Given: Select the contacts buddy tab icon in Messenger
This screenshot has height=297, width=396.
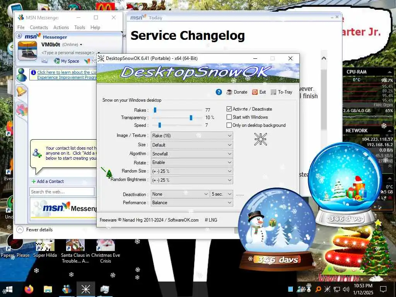Looking at the screenshot, I should 22,75.
